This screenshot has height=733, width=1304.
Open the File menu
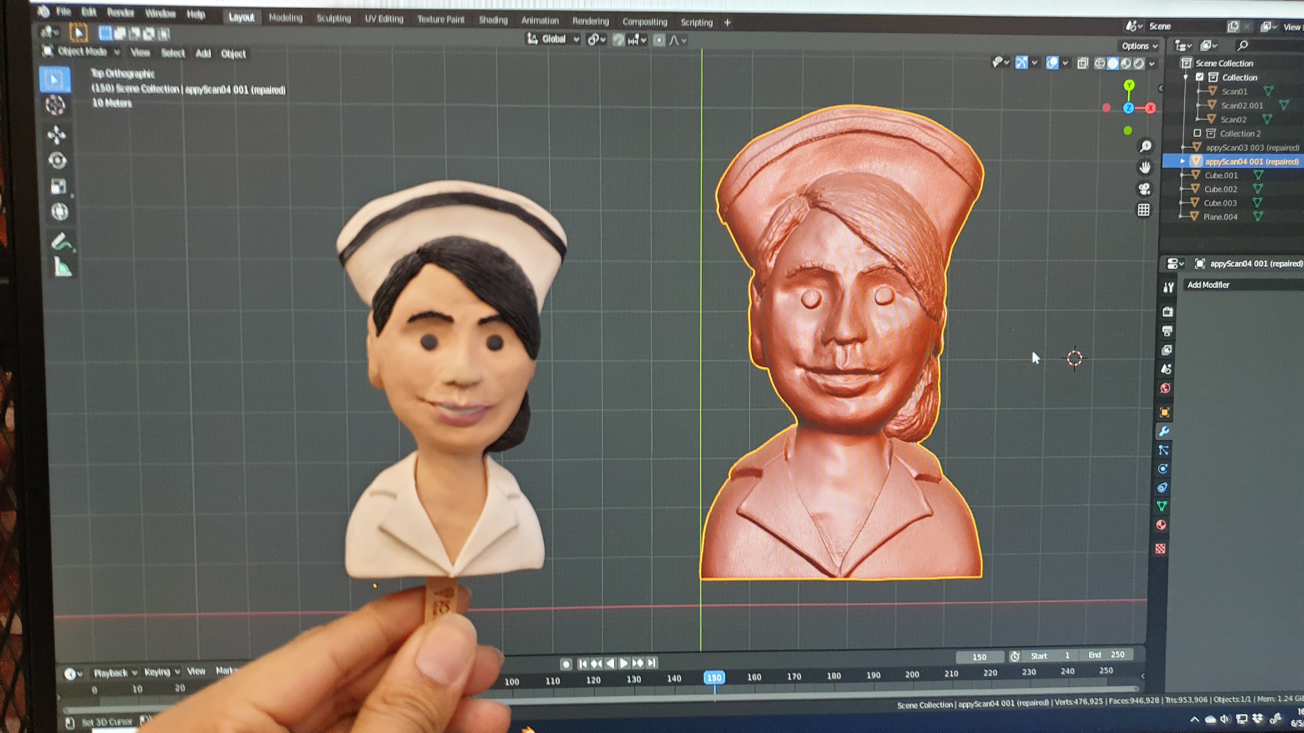tap(63, 11)
